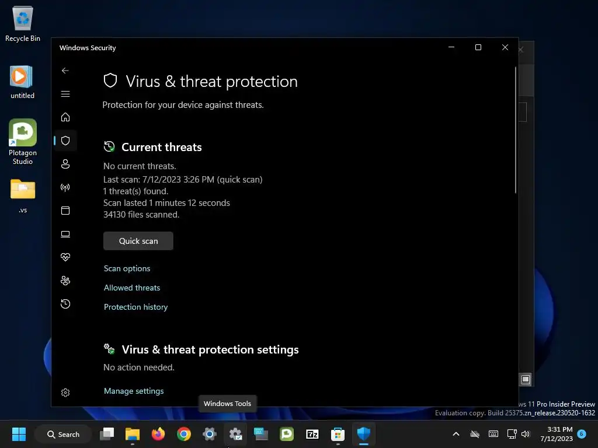
Task: Click Virus & threat protection settings heading
Action: click(210, 350)
